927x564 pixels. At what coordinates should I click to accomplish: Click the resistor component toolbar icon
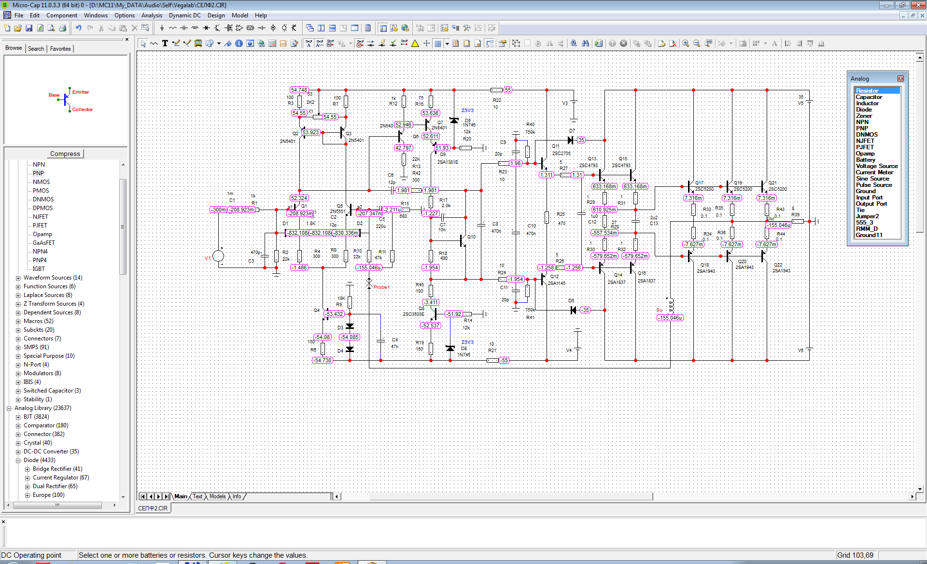click(x=173, y=28)
